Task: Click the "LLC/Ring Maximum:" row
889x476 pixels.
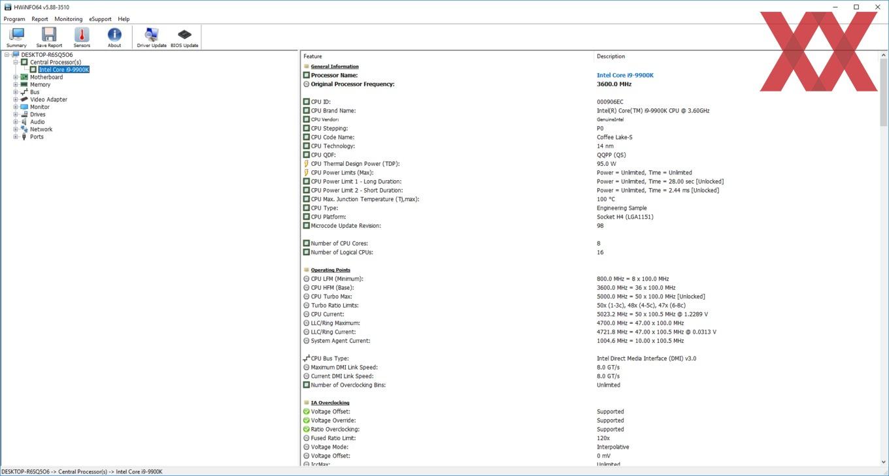Action: click(590, 323)
